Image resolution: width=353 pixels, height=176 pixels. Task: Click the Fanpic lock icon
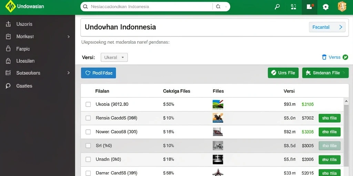[8, 48]
